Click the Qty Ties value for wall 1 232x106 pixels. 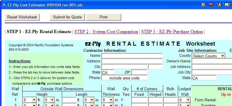click(122, 100)
